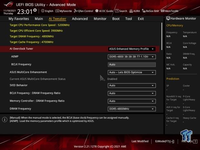Viewport: 200px width, 150px height.
Task: Click Target Cache Frequency : 4700MHz text
Action: tap(31, 42)
